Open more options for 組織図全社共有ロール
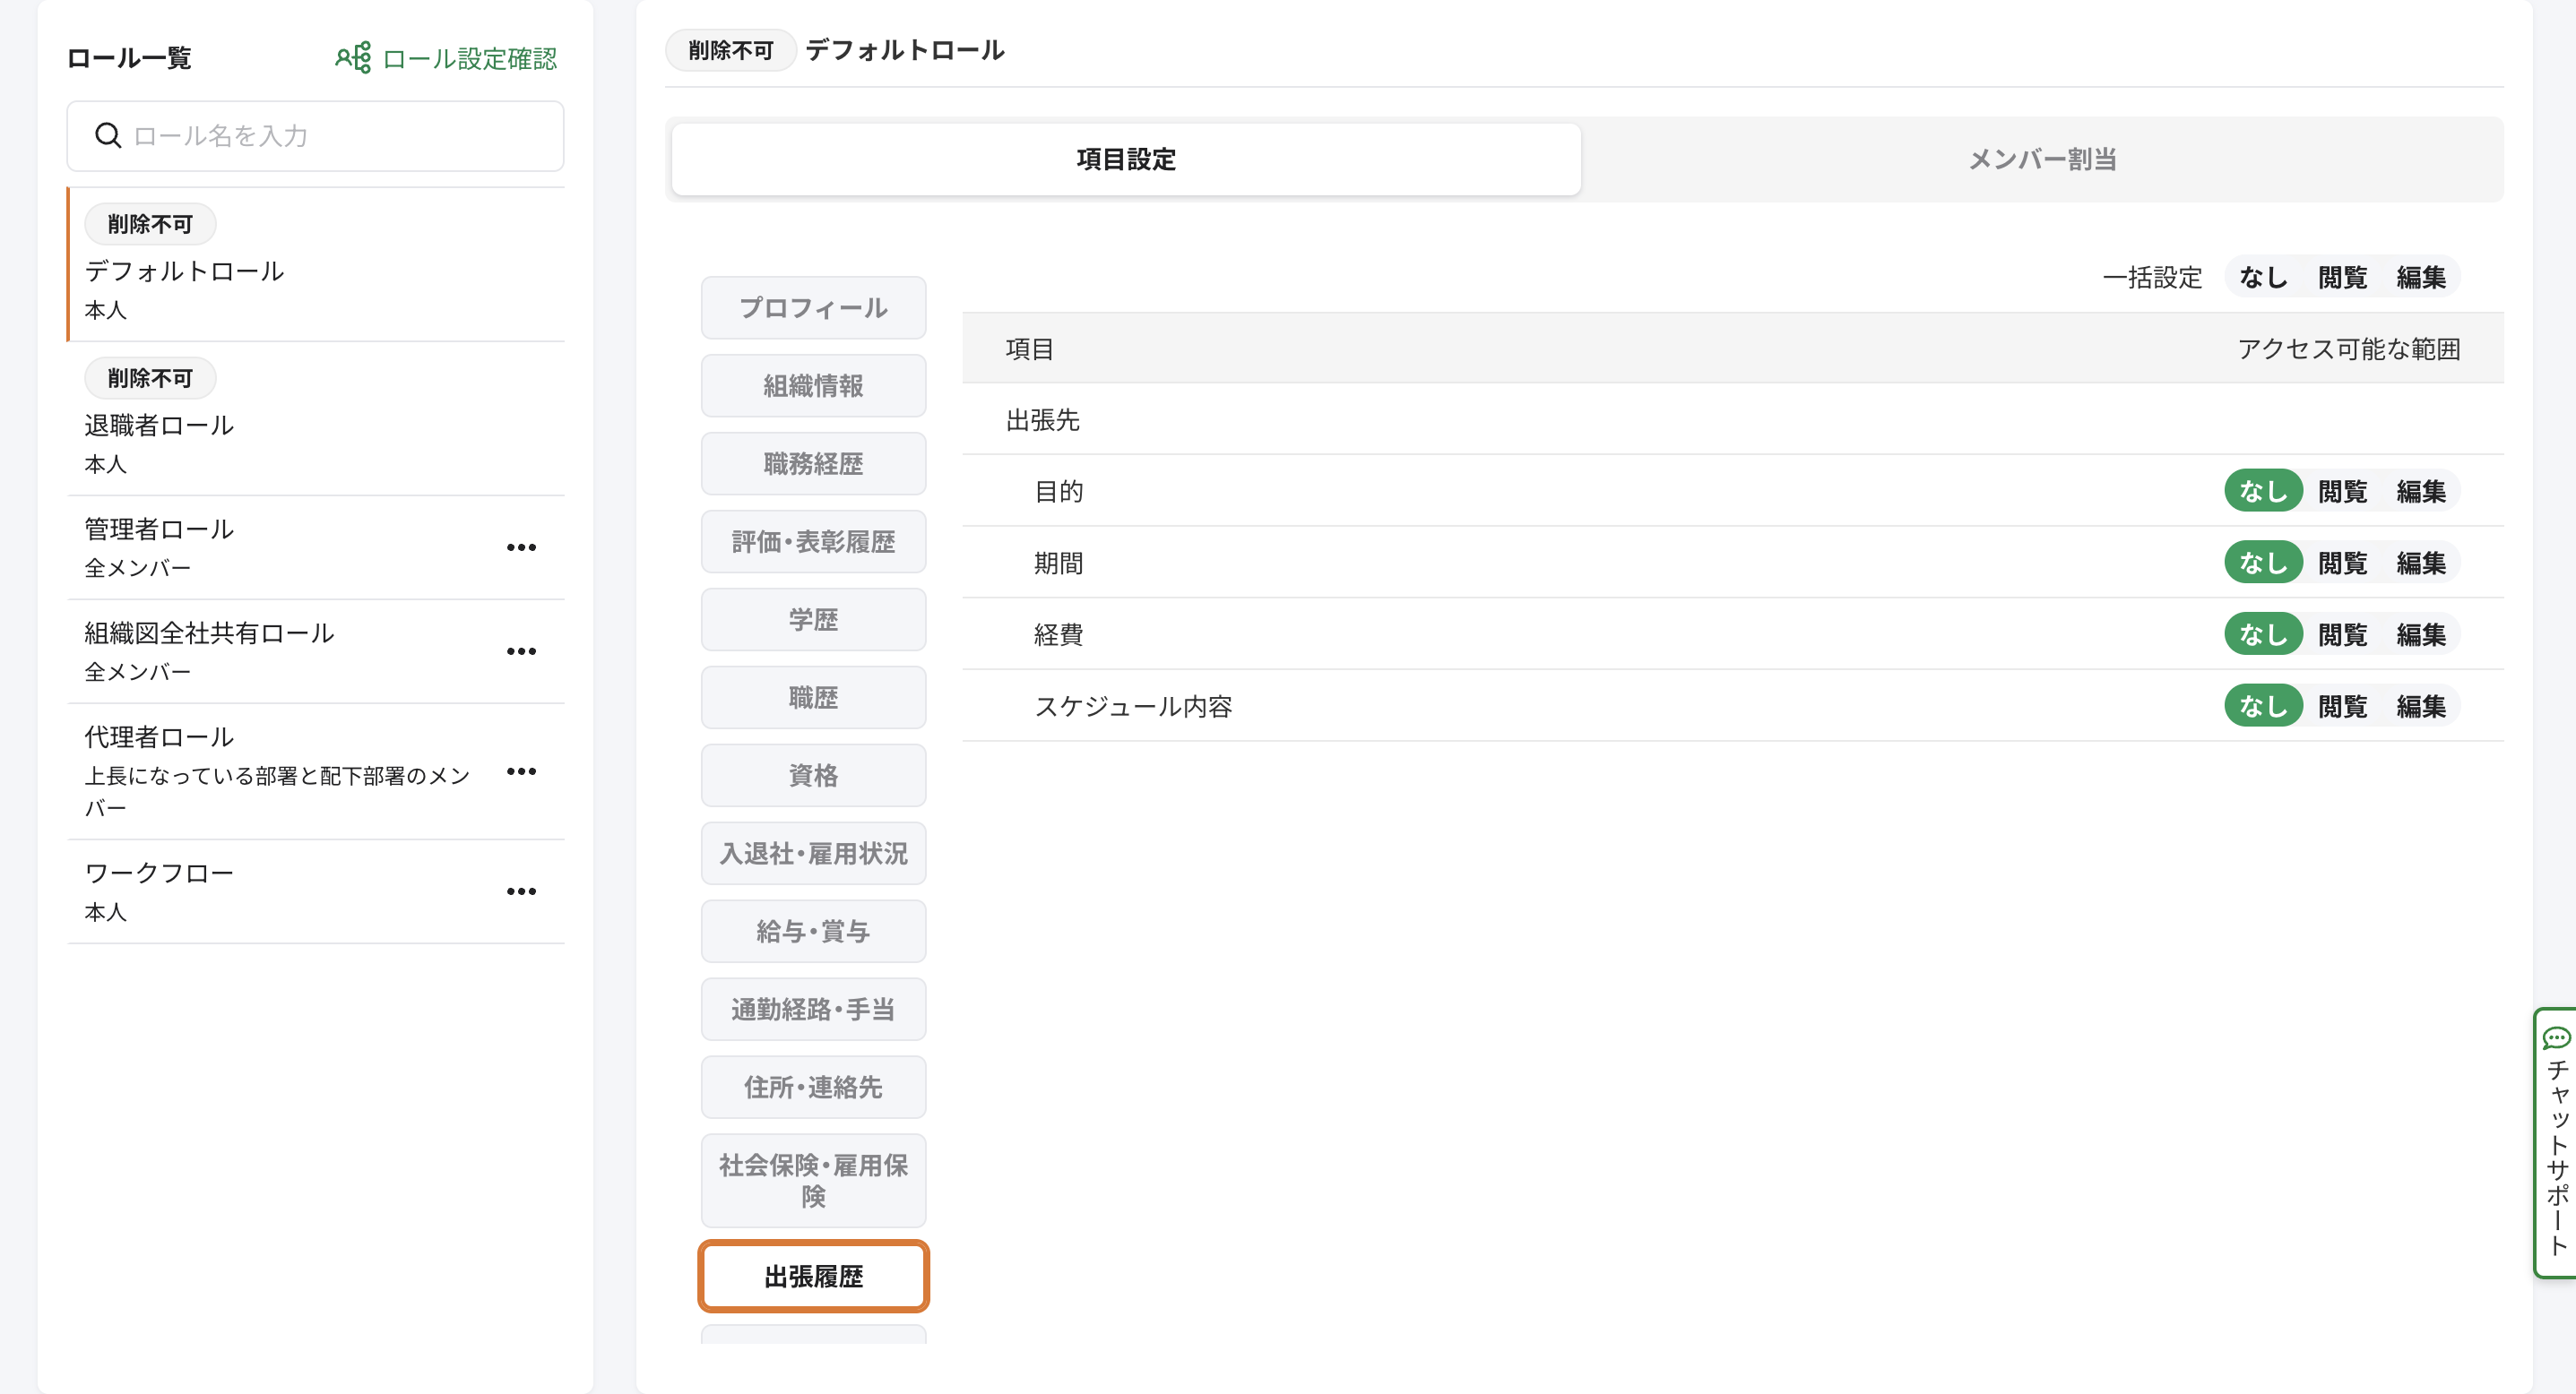 coord(521,651)
